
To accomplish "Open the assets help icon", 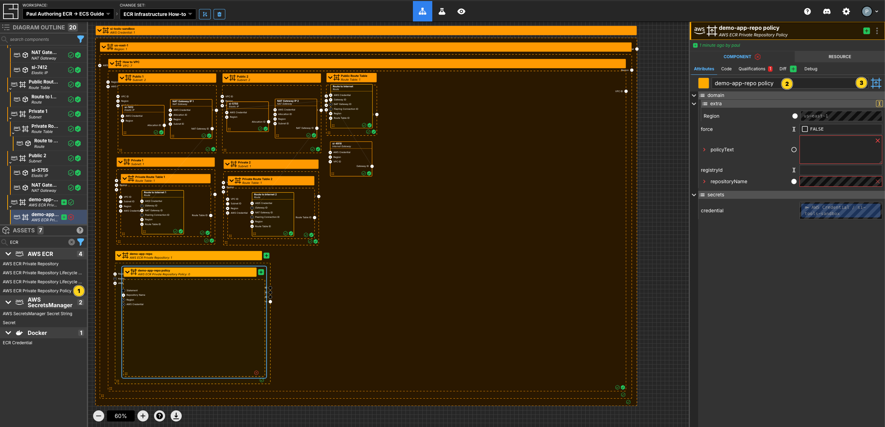I will coord(80,230).
